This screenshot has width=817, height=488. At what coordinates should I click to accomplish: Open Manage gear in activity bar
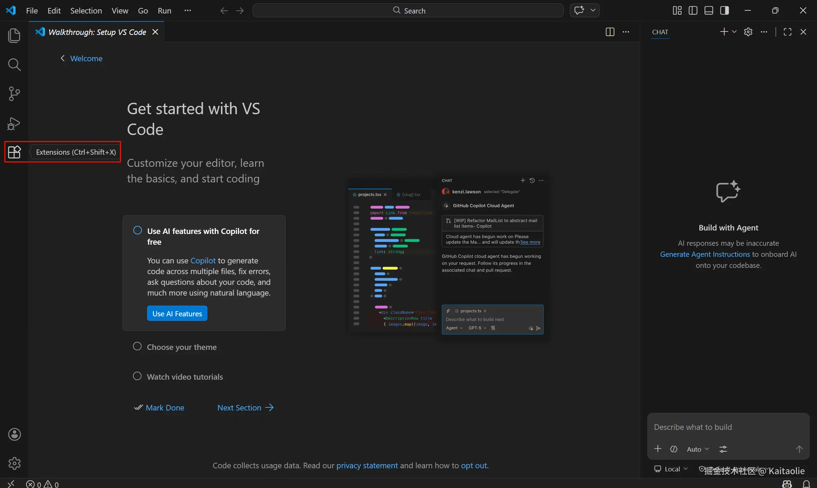tap(14, 463)
